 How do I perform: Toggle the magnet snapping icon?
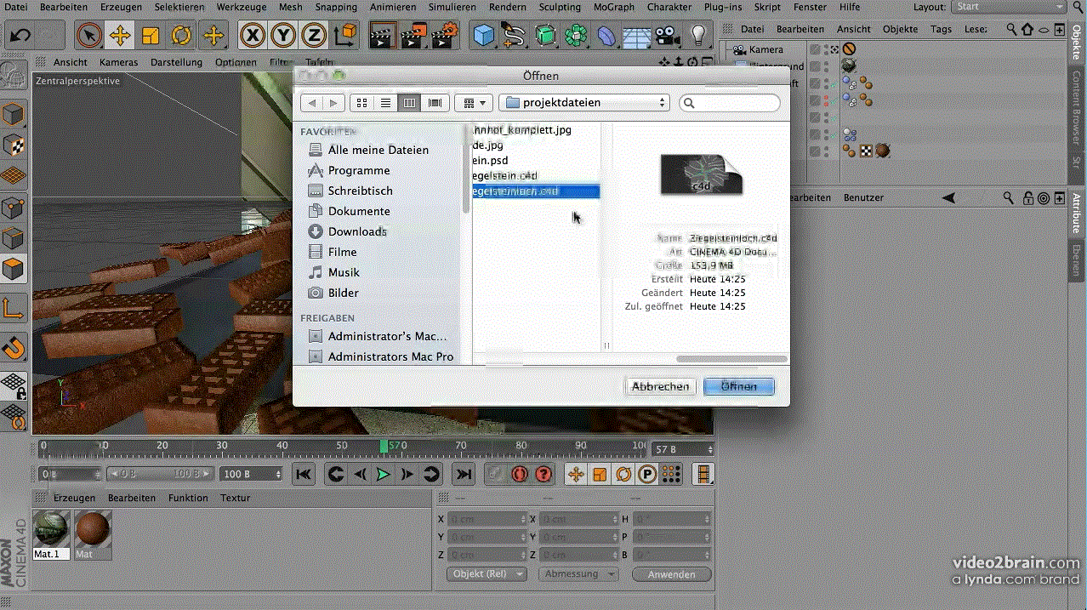tap(14, 347)
